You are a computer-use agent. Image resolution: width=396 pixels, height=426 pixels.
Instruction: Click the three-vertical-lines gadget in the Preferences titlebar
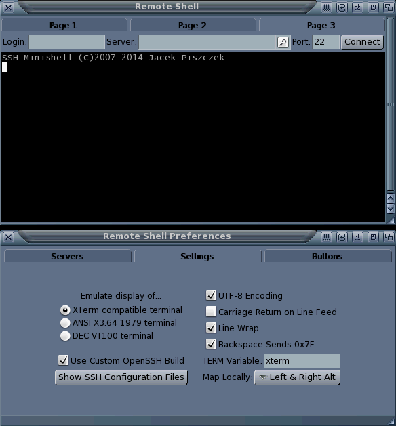[326, 237]
